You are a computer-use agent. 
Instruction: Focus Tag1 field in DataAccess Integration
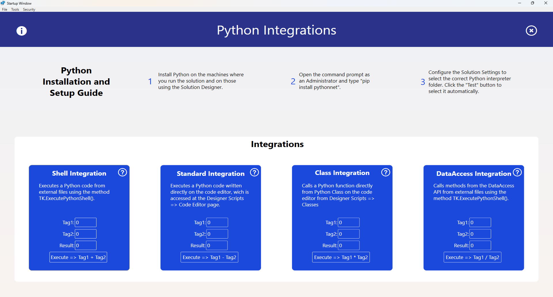pos(480,222)
